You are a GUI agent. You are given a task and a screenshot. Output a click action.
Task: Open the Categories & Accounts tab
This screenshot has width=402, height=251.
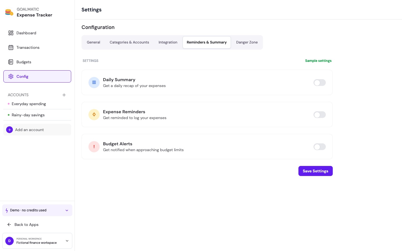coord(129,42)
